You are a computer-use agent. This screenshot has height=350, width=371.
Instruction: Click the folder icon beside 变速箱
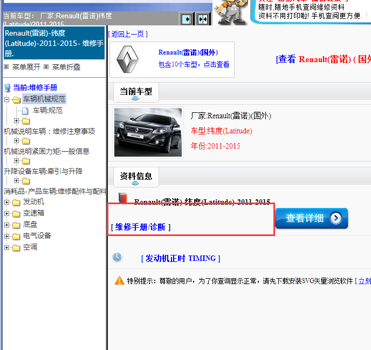coord(16,214)
